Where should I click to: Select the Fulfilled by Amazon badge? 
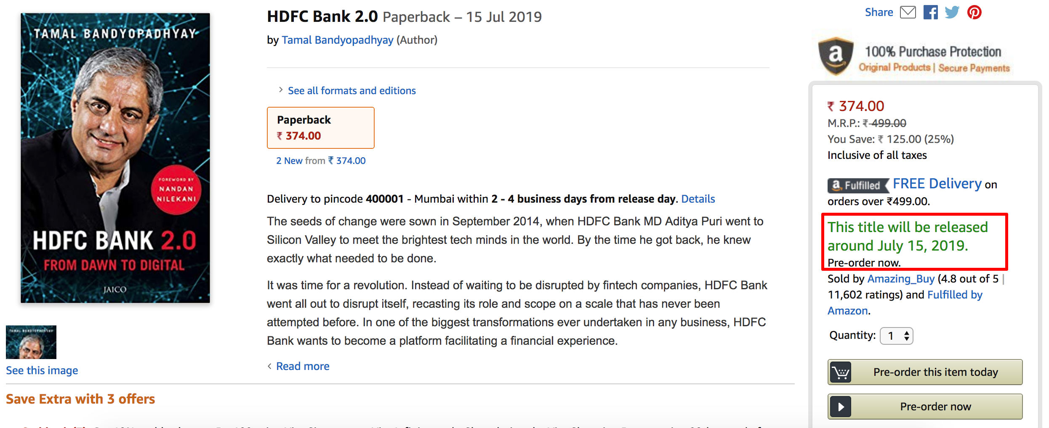(858, 185)
